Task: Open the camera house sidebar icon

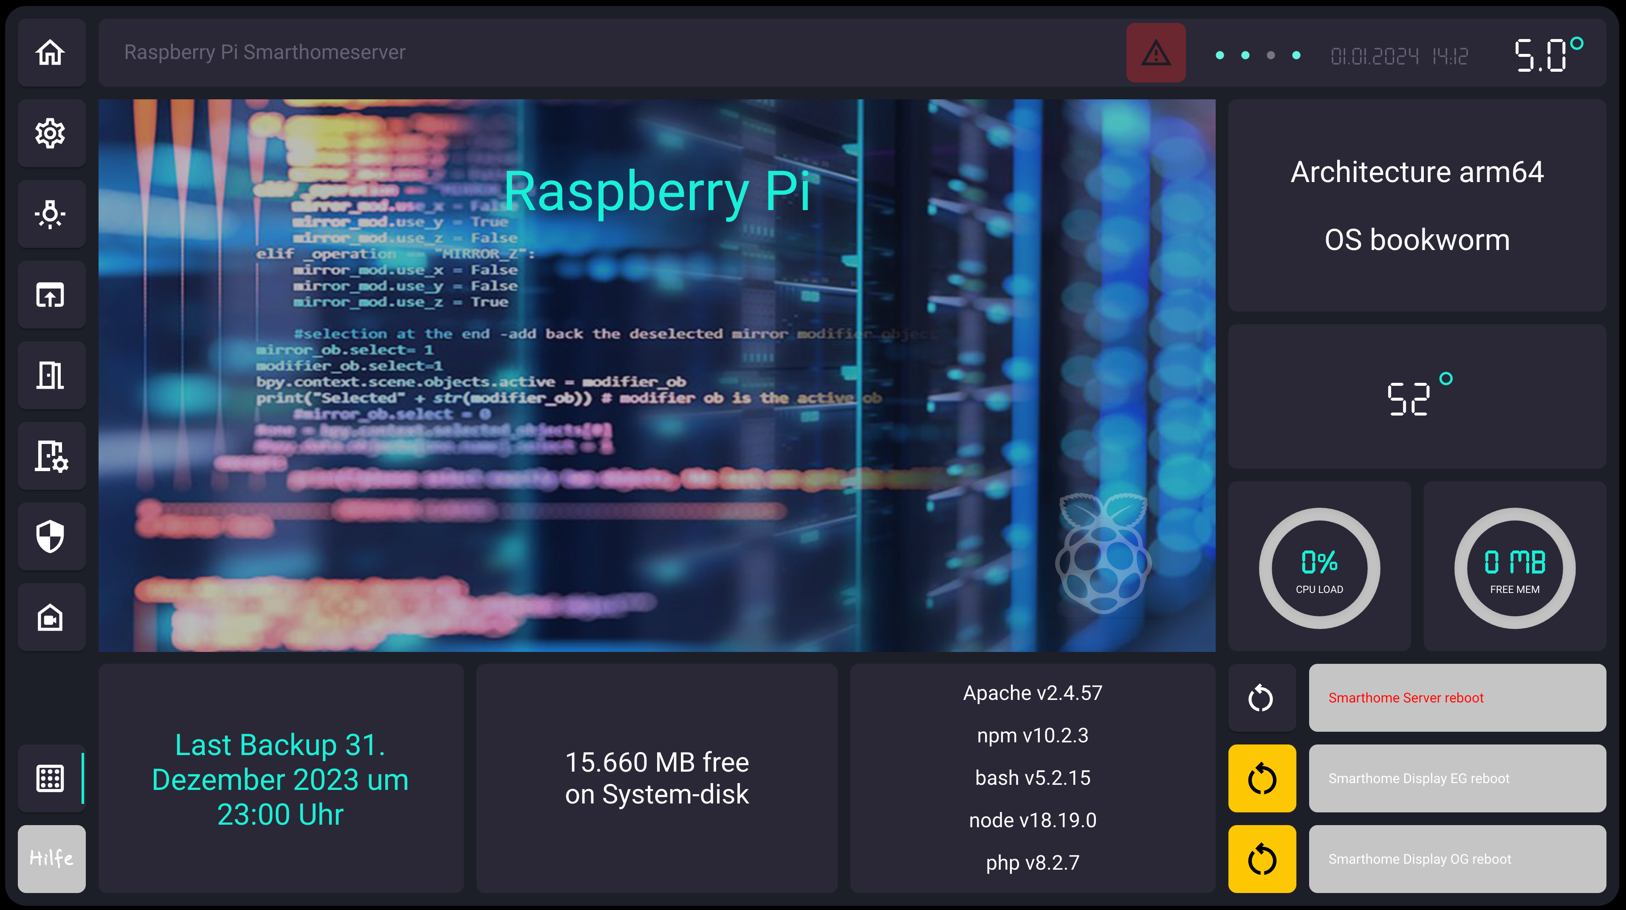Action: point(51,618)
